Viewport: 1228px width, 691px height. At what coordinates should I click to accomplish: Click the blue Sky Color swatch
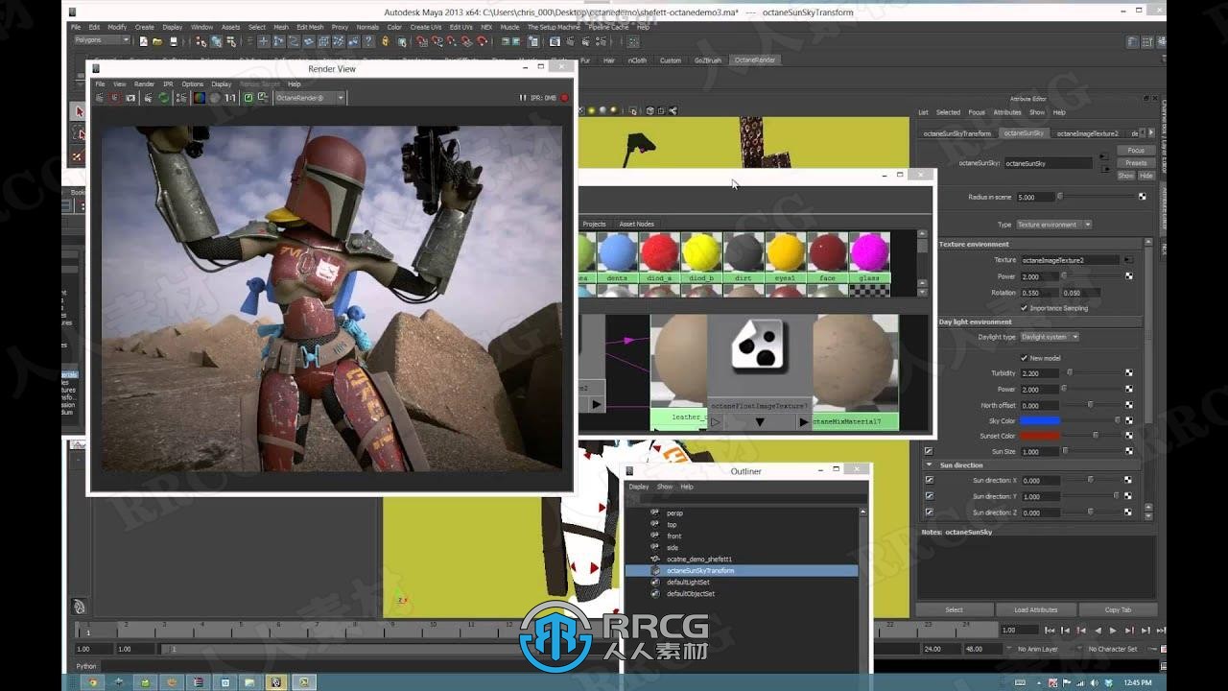(1040, 420)
